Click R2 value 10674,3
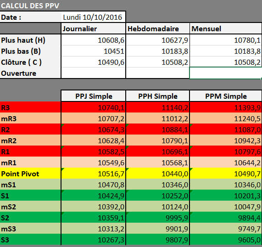 (x=93, y=129)
